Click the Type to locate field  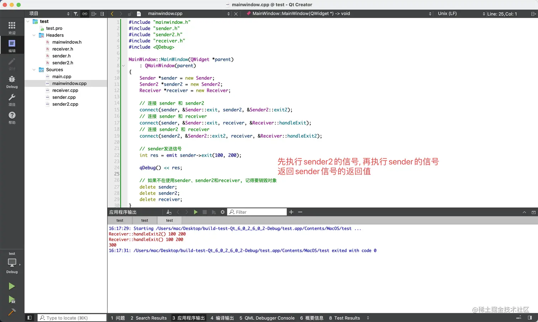coord(72,318)
